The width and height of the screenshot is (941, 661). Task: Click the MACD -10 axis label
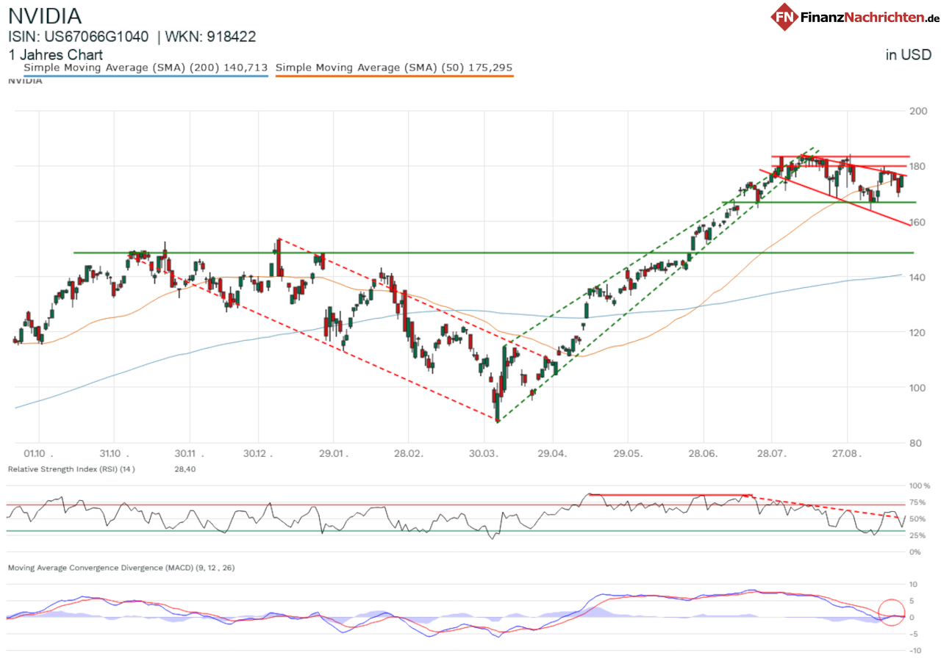click(x=917, y=650)
